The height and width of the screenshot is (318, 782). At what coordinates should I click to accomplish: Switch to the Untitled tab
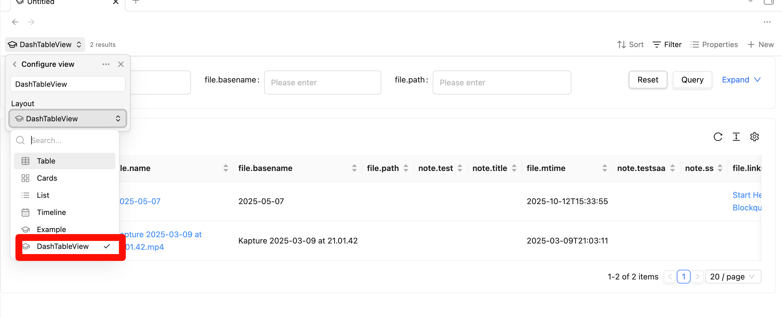(41, 2)
